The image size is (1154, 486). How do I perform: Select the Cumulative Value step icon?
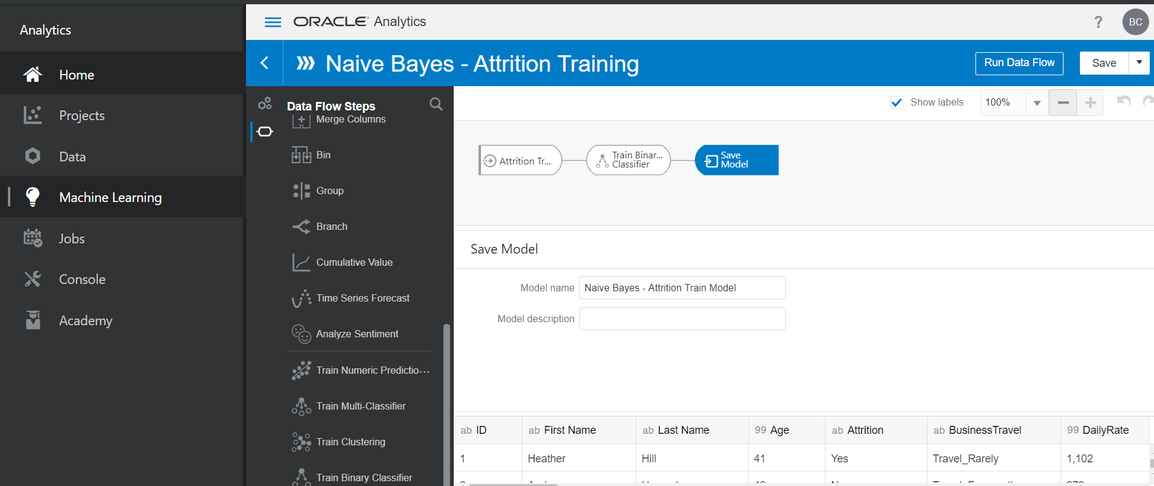[301, 263]
